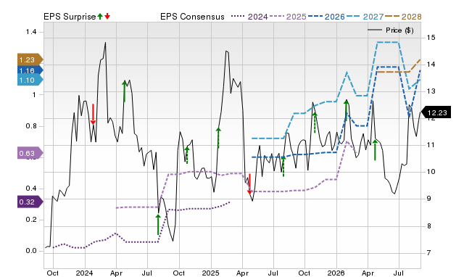
Task: Click the 13 label on the price axis
Action: coord(431,91)
